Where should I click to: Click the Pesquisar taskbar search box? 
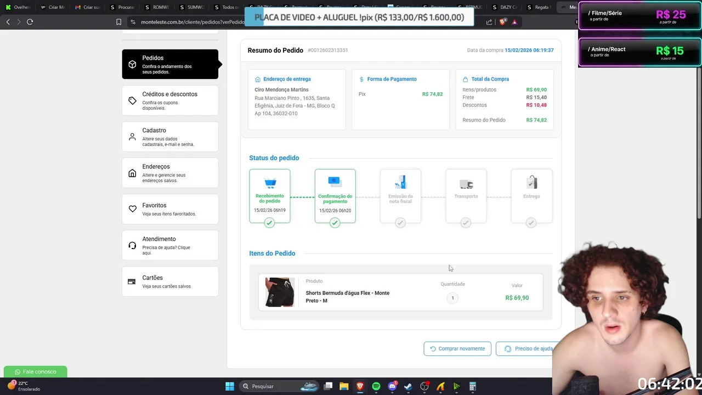point(280,386)
